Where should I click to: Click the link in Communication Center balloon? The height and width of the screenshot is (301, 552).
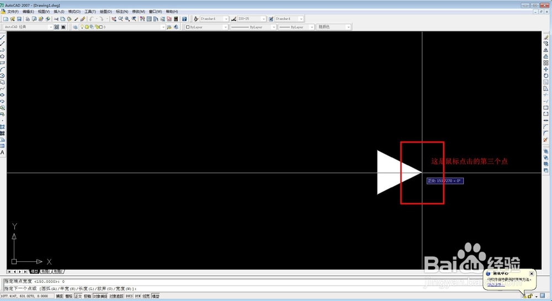(496, 284)
